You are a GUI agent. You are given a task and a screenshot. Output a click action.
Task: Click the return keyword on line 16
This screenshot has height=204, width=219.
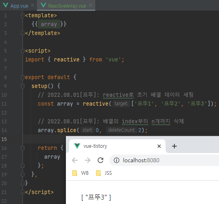coord(47,148)
